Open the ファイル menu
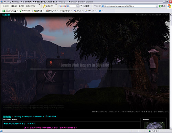The height and width of the screenshot is (133, 172). point(6,6)
